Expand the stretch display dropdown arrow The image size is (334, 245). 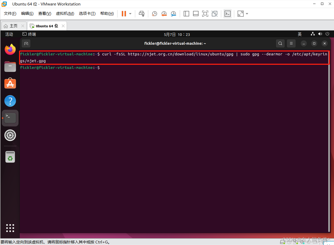click(x=247, y=14)
